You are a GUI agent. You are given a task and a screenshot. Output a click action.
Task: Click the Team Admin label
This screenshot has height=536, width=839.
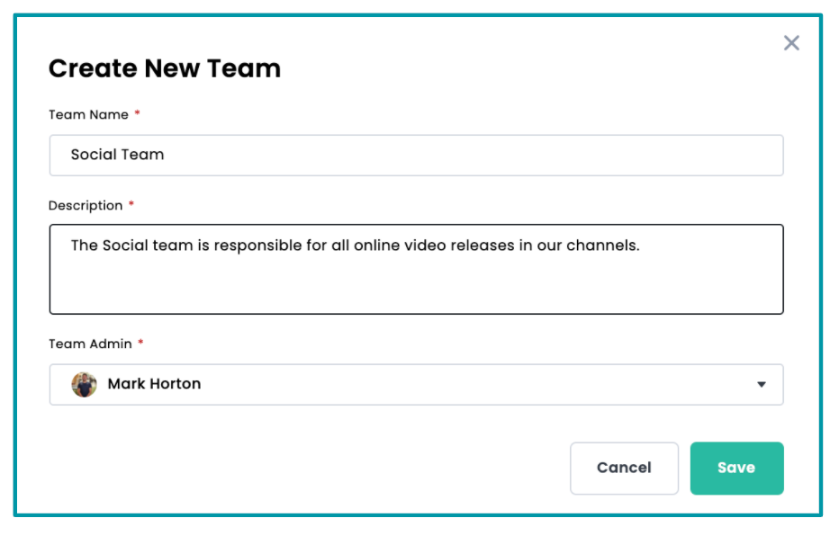[90, 344]
